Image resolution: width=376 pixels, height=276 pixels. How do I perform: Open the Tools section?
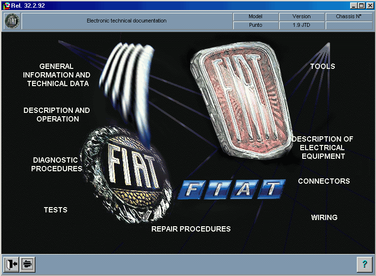(322, 66)
